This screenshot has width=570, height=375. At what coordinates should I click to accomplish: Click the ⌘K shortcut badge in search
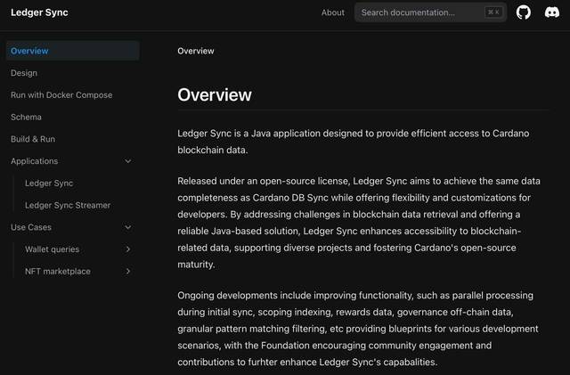pyautogui.click(x=493, y=12)
